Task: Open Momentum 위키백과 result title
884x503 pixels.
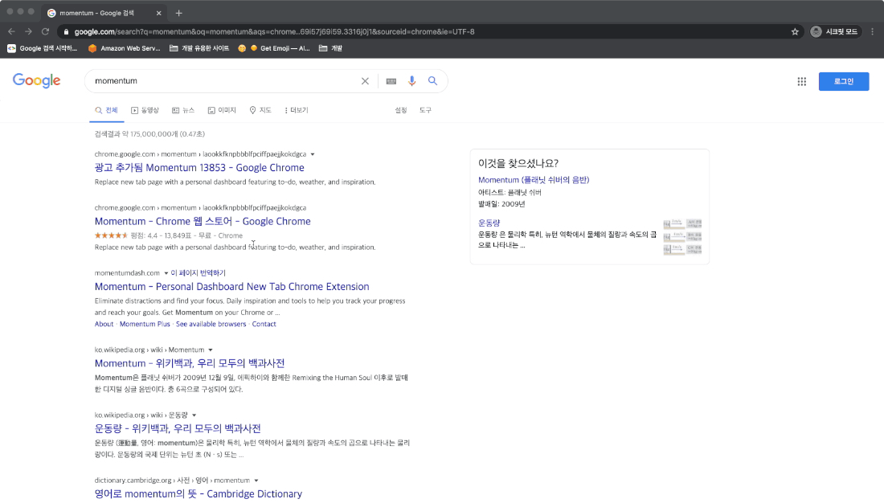Action: coord(190,363)
